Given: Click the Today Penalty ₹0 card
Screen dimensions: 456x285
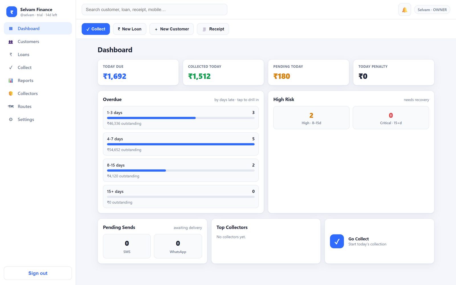Looking at the screenshot, I should pos(394,72).
